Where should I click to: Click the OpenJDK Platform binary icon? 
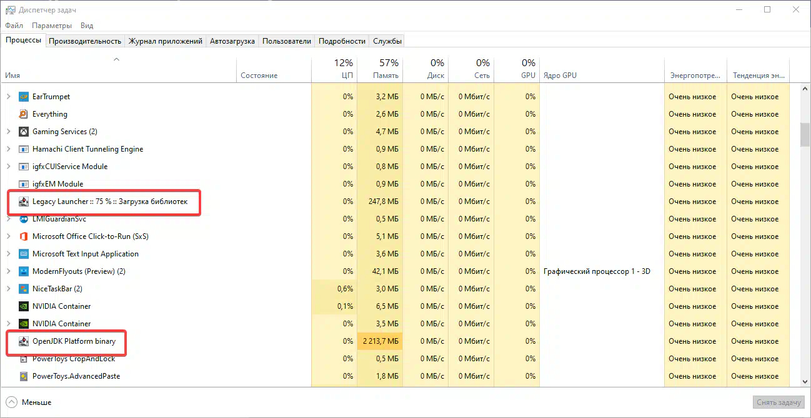click(24, 341)
